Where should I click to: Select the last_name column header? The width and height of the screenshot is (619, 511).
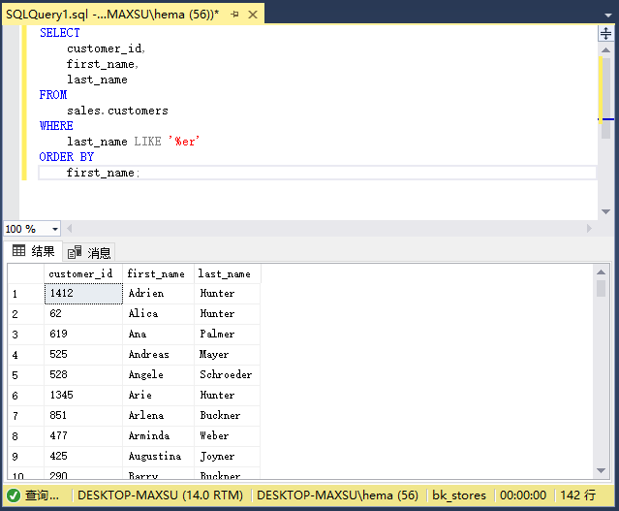point(227,273)
